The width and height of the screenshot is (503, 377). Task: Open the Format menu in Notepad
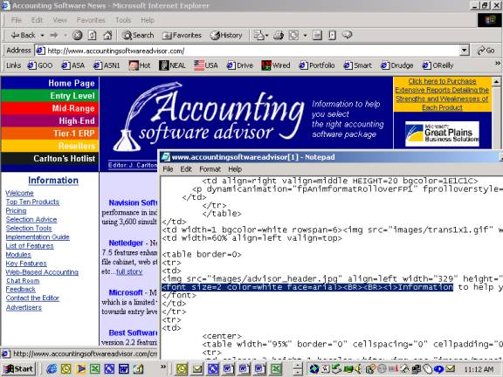tap(210, 169)
